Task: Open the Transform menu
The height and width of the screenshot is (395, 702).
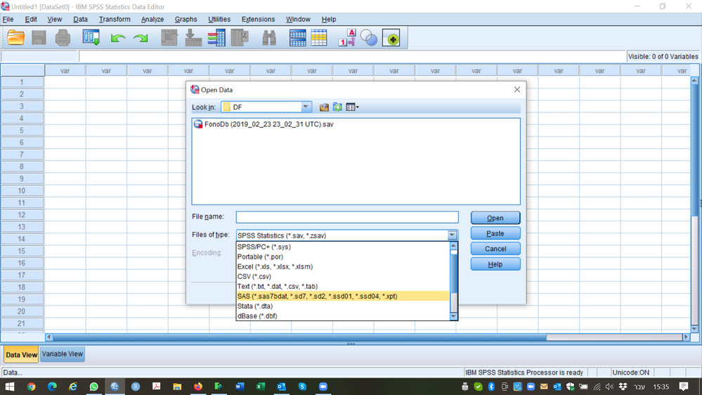Action: coord(115,19)
